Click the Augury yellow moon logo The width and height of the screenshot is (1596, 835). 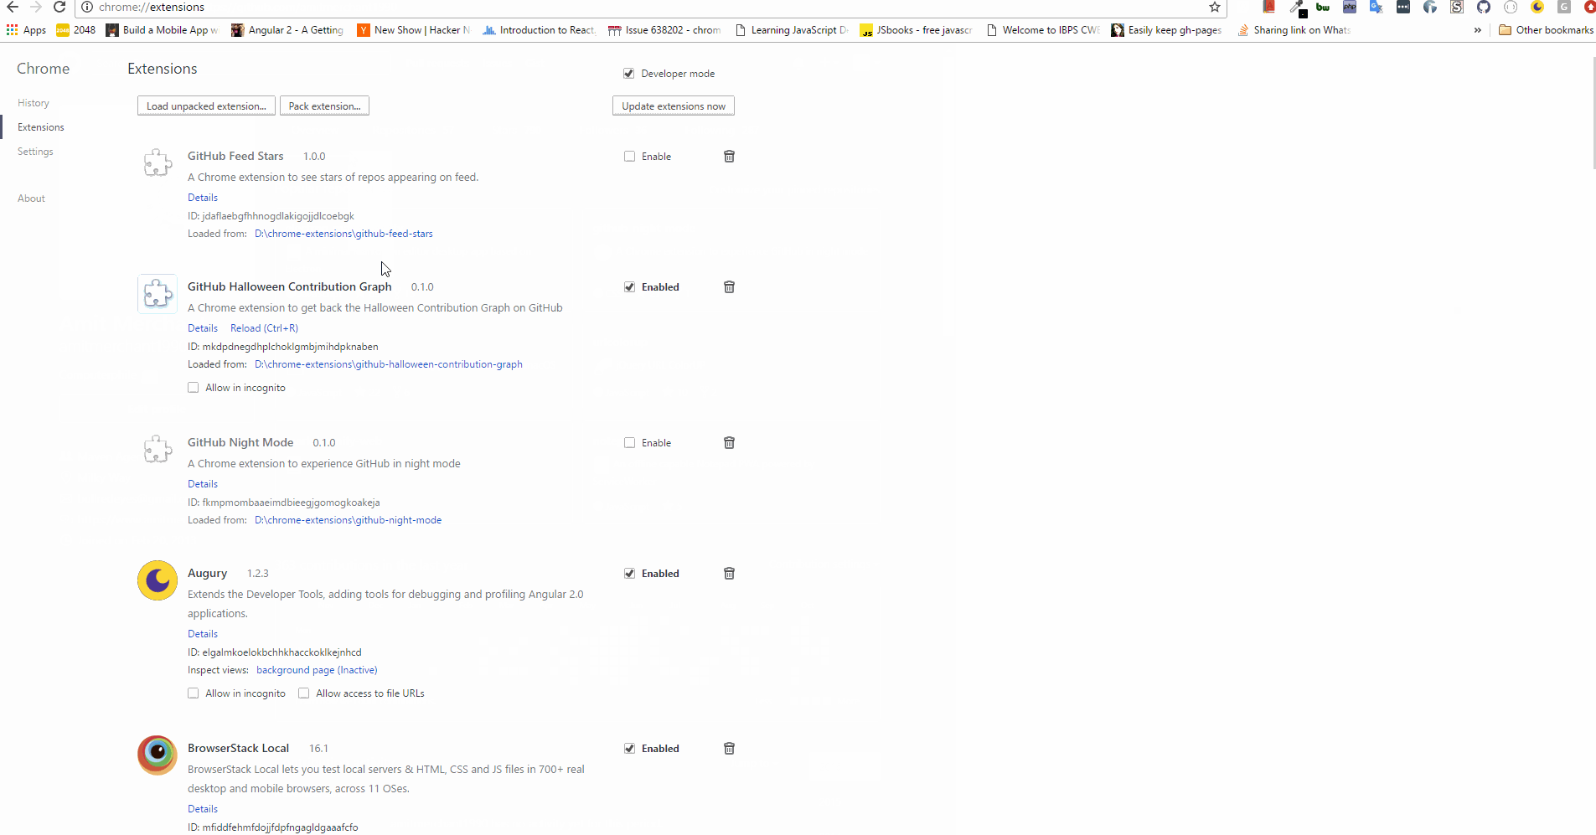tap(158, 580)
